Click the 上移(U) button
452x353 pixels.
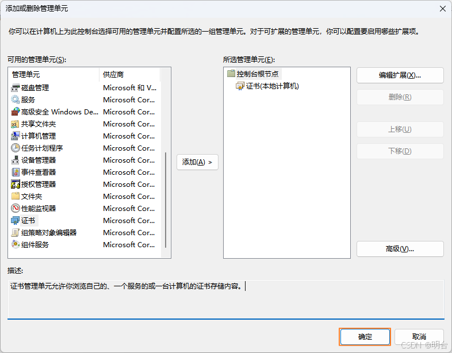click(x=400, y=129)
